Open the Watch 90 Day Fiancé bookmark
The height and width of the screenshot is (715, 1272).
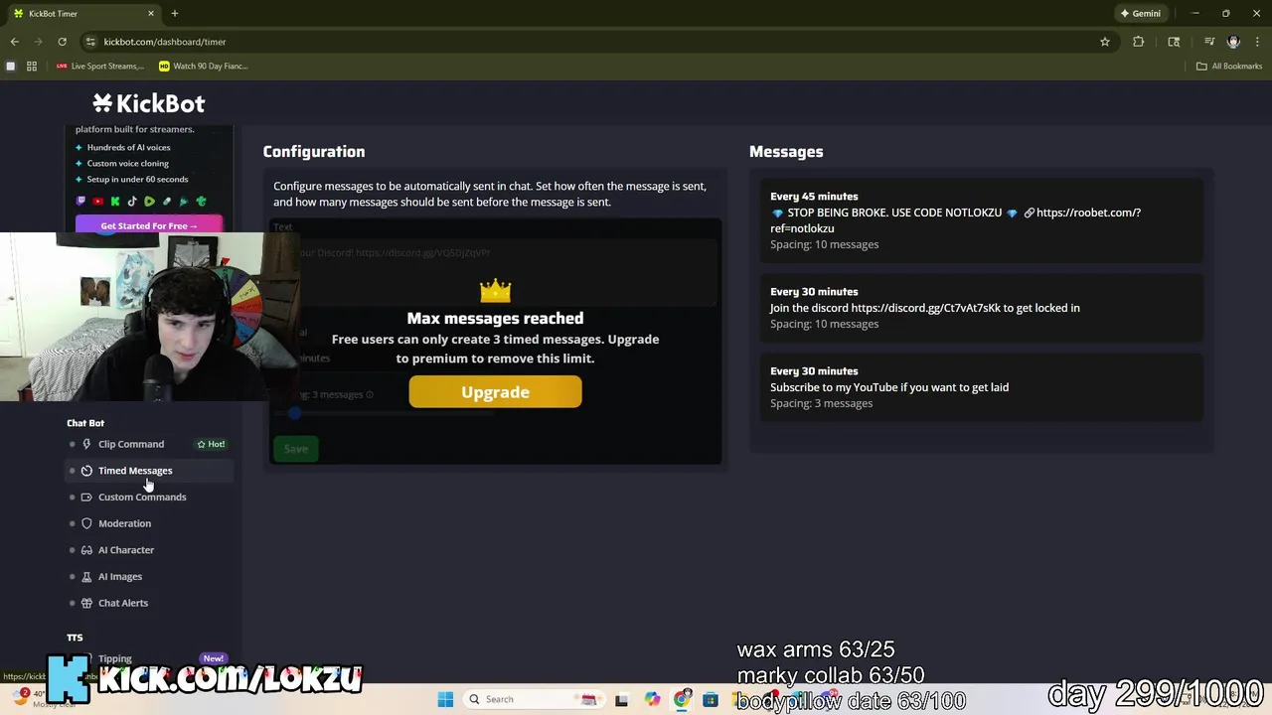tap(203, 66)
